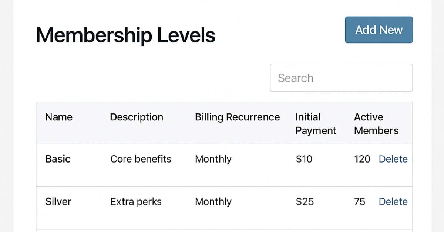The width and height of the screenshot is (444, 232).
Task: Click the Membership Levels page heading
Action: 125,36
